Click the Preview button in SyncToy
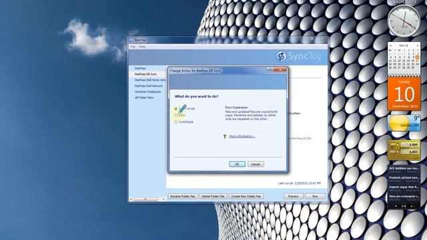The height and width of the screenshot is (240, 427). point(294,196)
